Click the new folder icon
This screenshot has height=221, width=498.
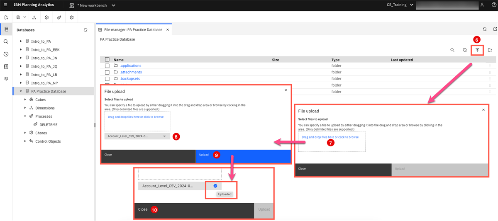click(x=490, y=50)
